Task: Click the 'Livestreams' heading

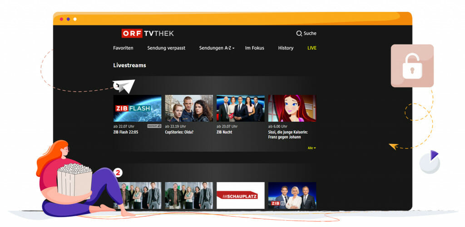Action: tap(129, 65)
